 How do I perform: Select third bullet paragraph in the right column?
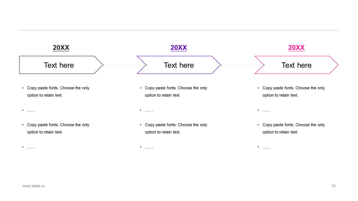pos(294,128)
